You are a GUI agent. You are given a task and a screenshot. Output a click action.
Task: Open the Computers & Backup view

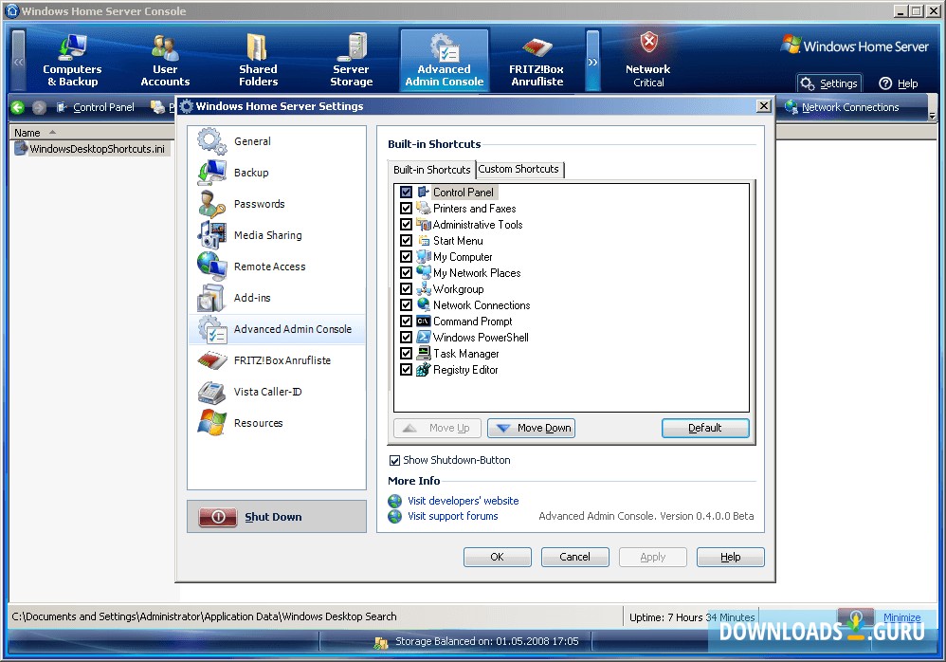coord(72,57)
